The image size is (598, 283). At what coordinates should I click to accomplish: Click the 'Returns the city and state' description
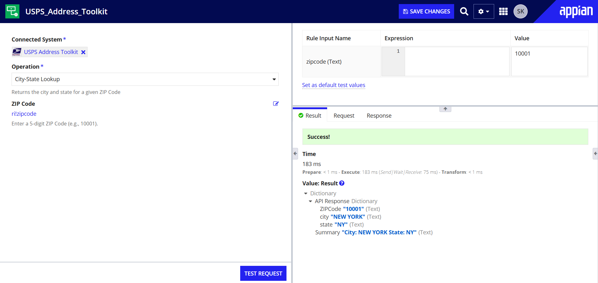click(x=66, y=92)
